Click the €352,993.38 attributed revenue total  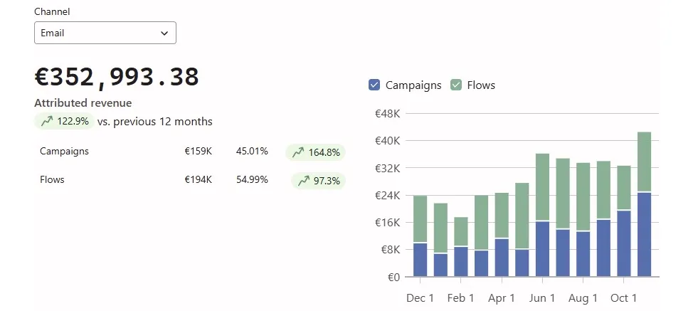tap(117, 77)
